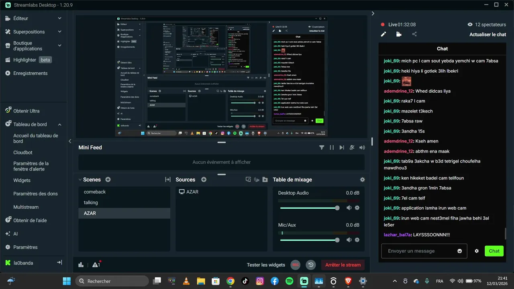
Task: Open emoji picker in message field
Action: (460, 251)
